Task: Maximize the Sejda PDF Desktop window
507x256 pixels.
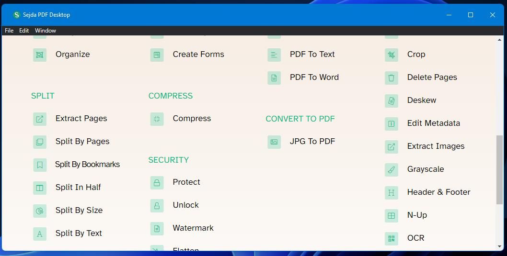Action: click(471, 15)
